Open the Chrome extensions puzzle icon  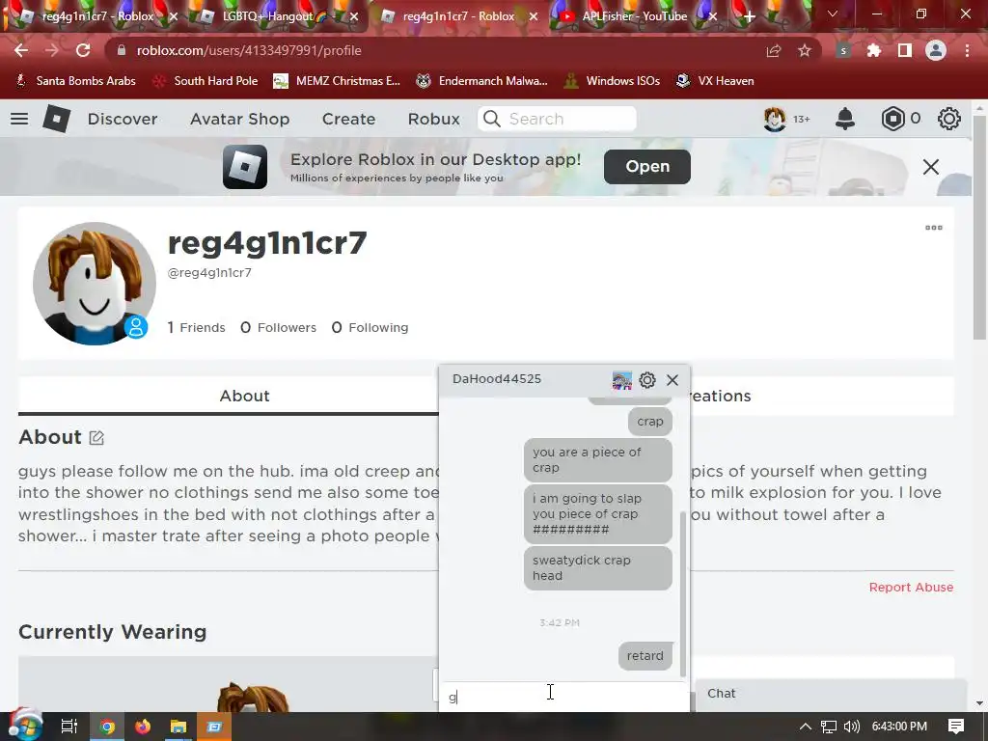(873, 50)
